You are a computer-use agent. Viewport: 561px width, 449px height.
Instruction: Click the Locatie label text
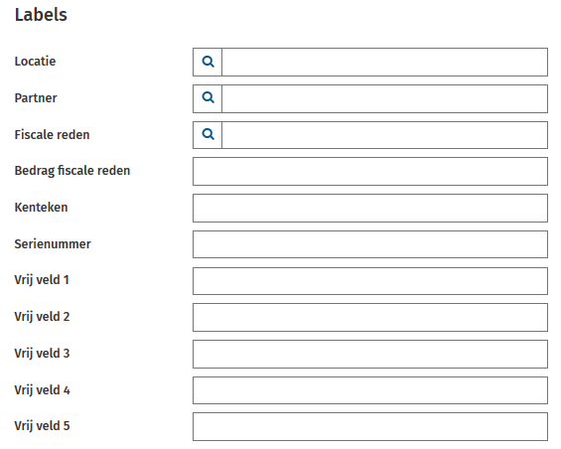click(35, 62)
